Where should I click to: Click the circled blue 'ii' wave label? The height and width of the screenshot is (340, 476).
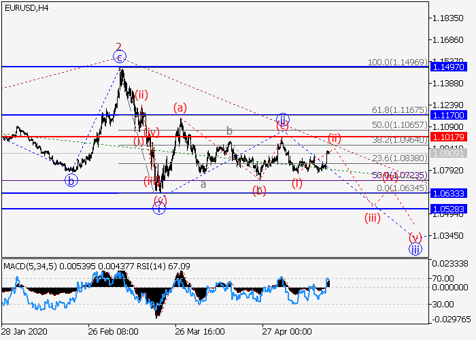tap(282, 118)
